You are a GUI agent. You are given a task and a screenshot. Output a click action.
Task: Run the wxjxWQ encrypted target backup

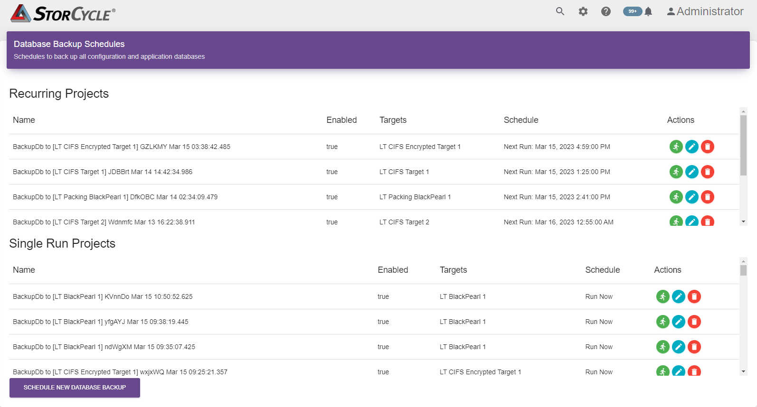(663, 371)
